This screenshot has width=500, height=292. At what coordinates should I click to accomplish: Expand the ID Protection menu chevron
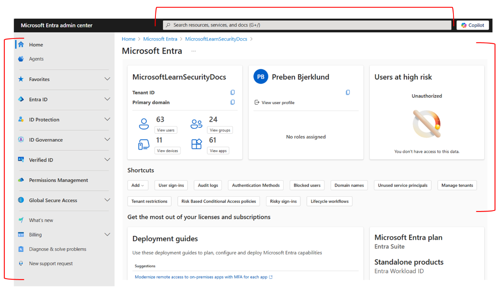tap(107, 119)
